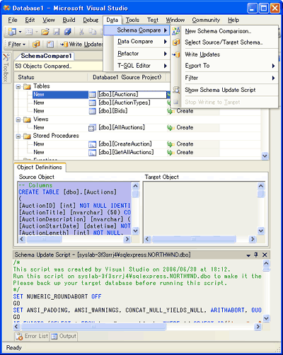
Task: Click the Save toolbar icon
Action: 57,32
